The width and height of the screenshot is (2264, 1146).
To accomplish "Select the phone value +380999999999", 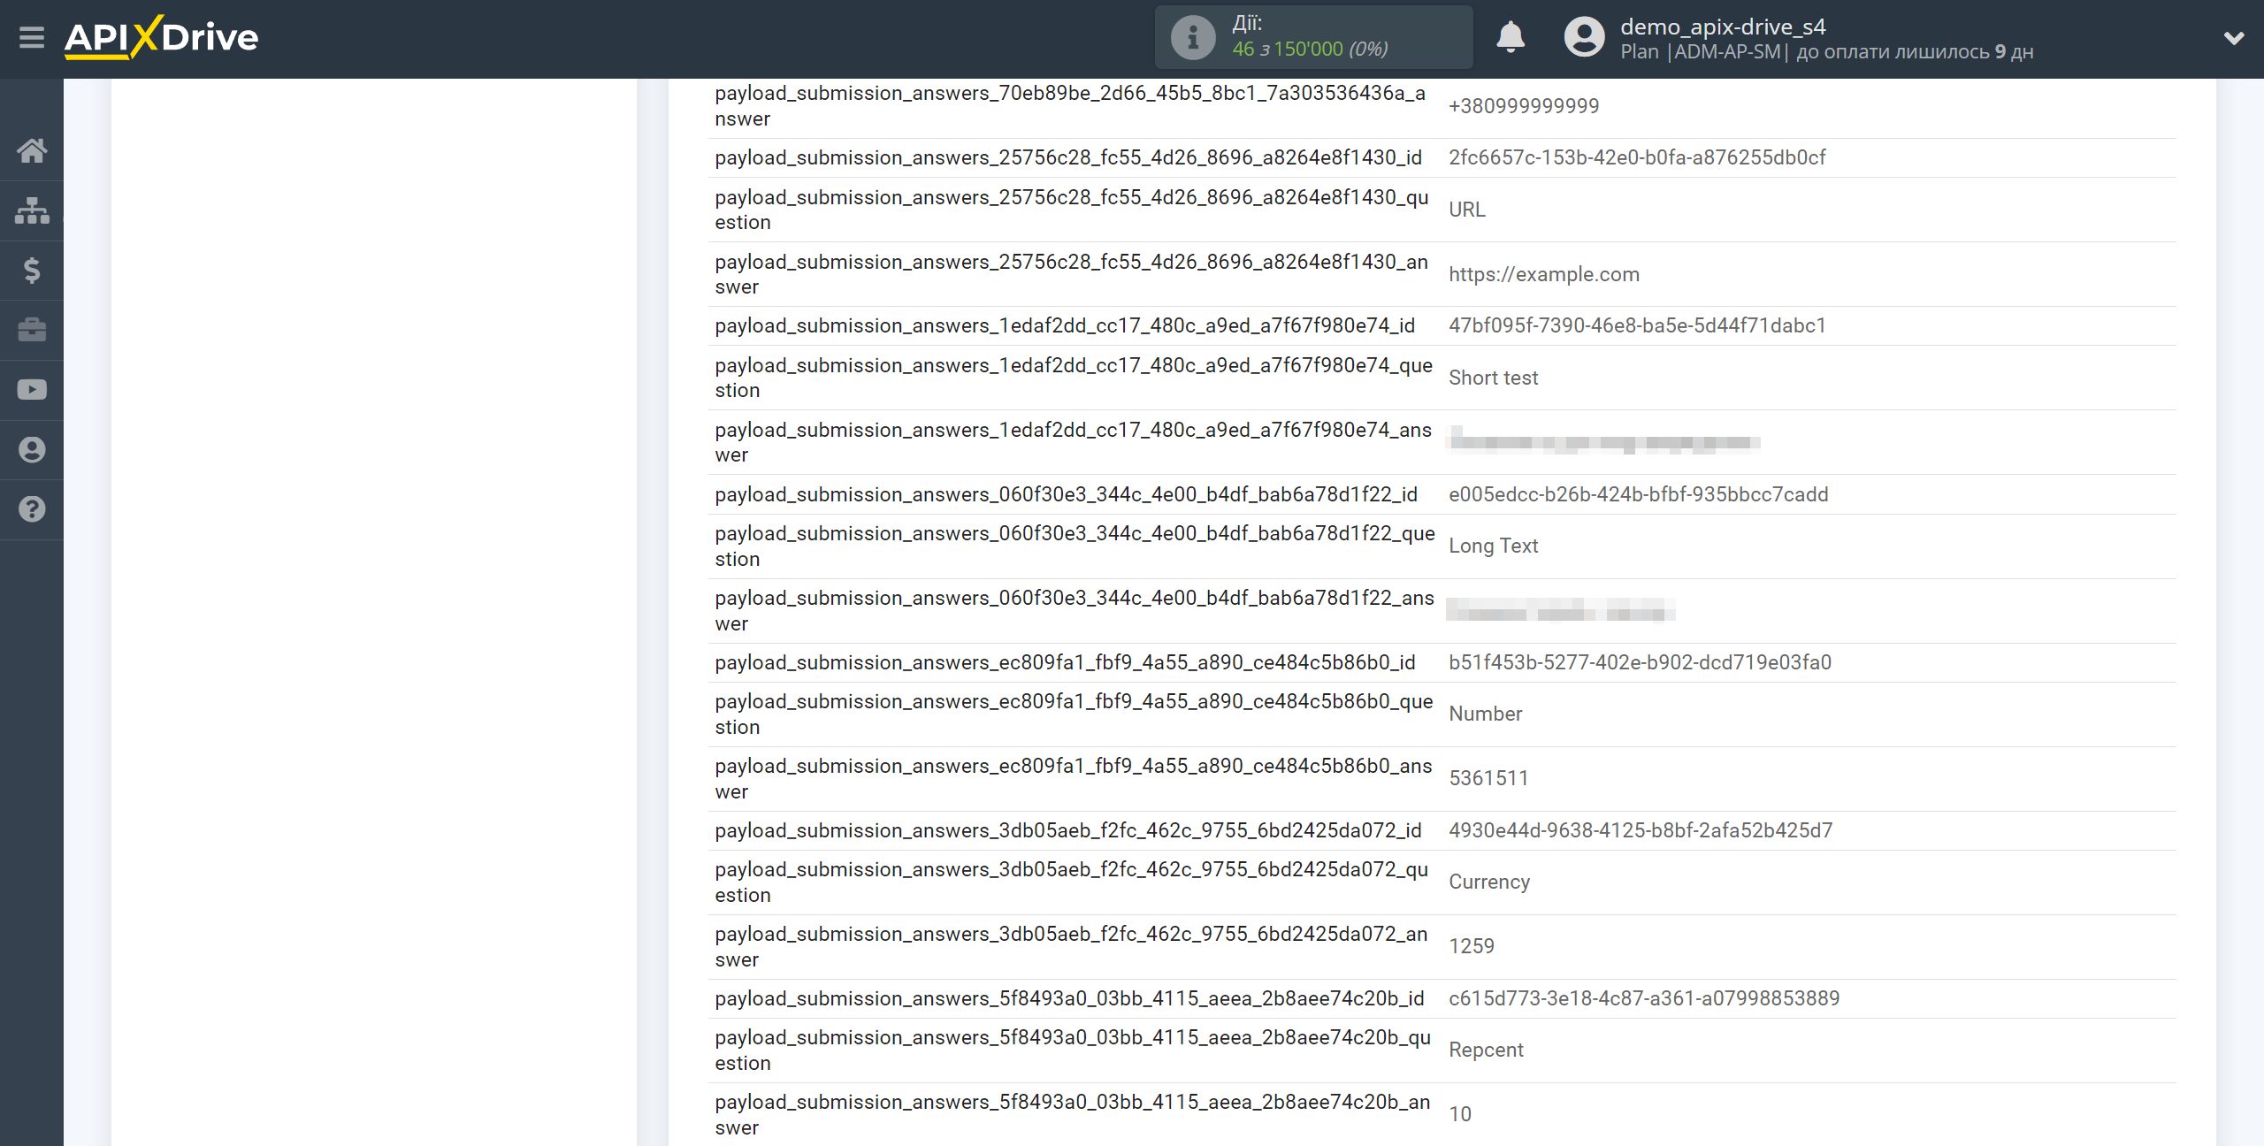I will coord(1523,106).
